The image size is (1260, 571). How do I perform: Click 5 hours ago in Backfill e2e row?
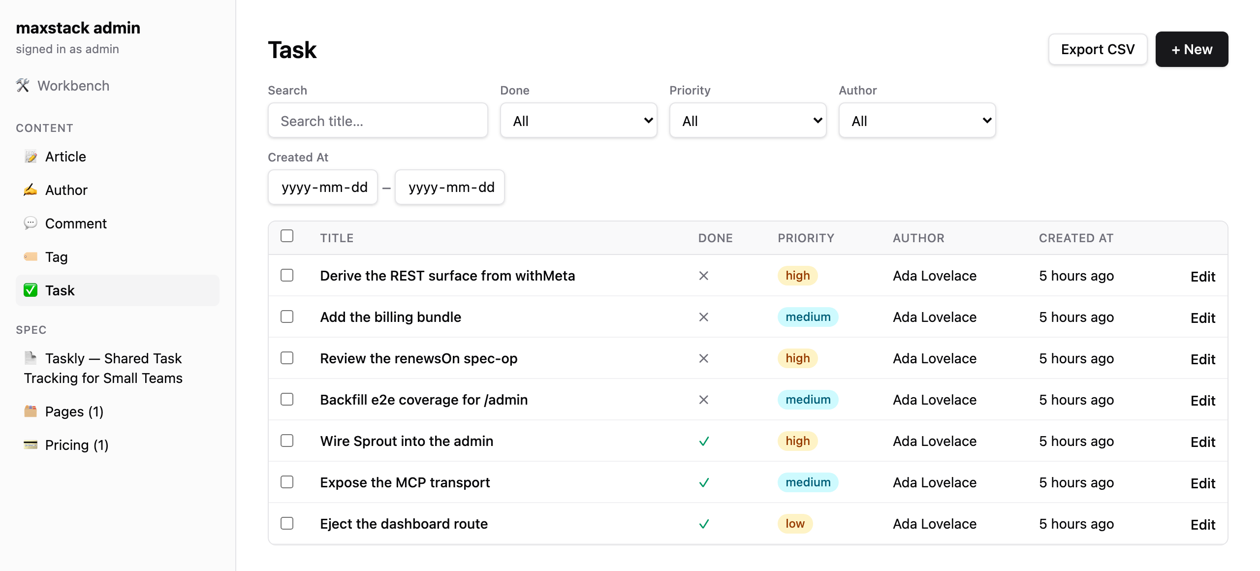pos(1076,400)
